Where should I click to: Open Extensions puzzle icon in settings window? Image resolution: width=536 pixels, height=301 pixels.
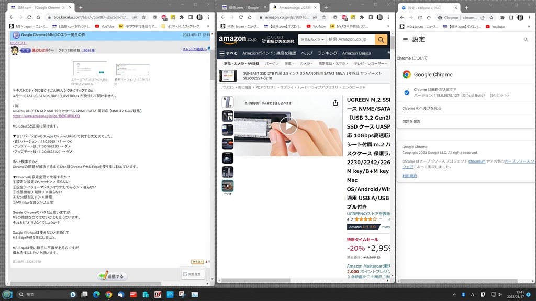click(502, 17)
